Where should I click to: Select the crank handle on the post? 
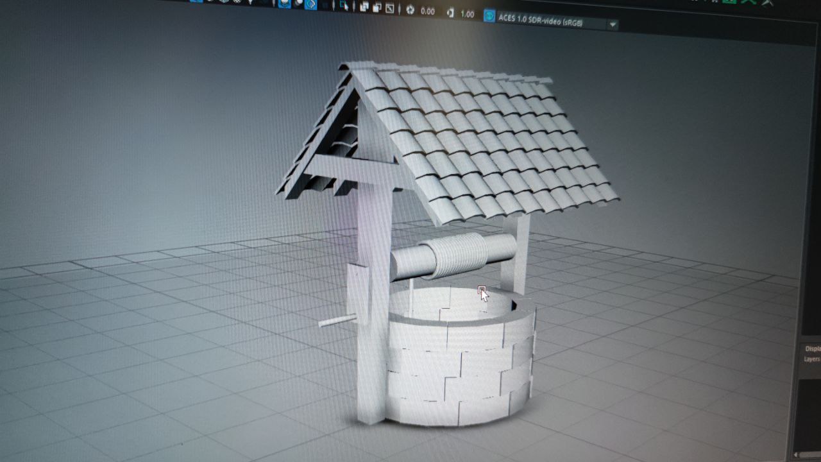coord(338,320)
